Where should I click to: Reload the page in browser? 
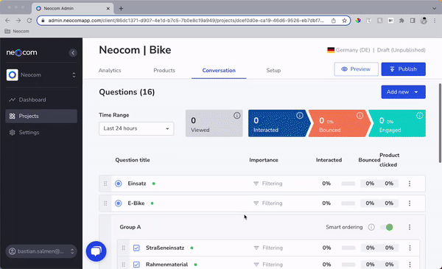tap(29, 21)
